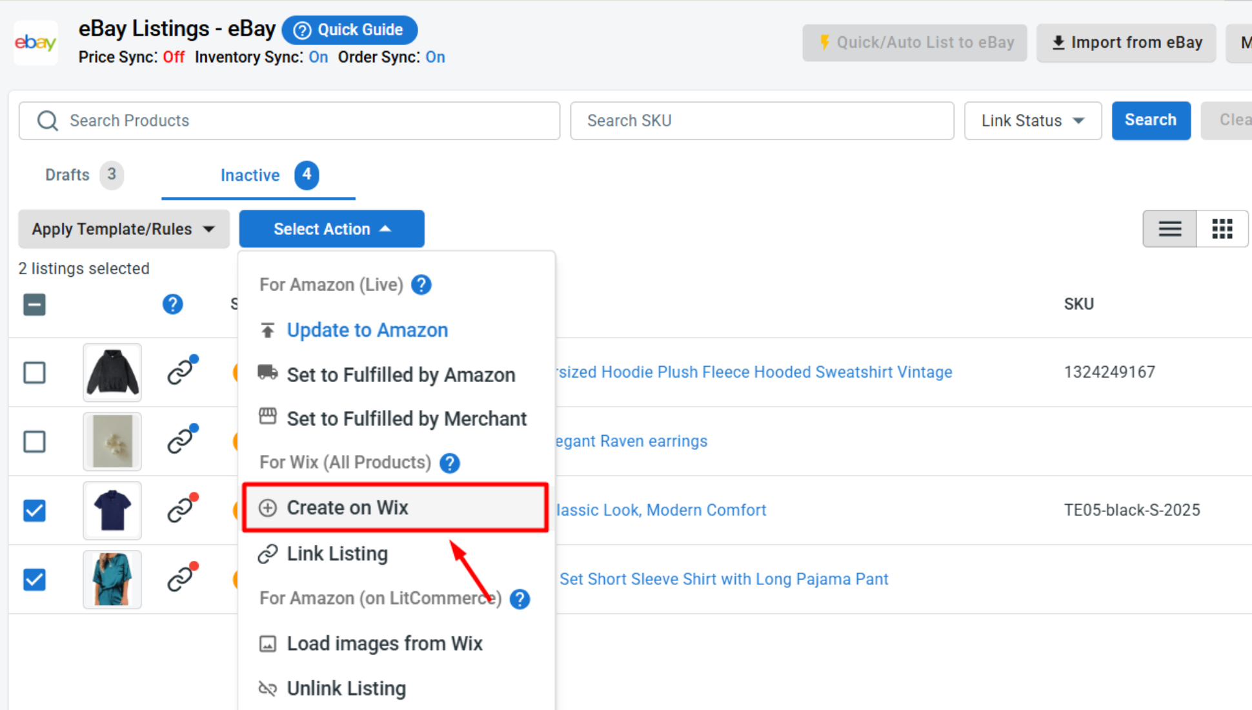Image resolution: width=1252 pixels, height=710 pixels.
Task: Switch to the Inactive tab
Action: click(x=258, y=176)
